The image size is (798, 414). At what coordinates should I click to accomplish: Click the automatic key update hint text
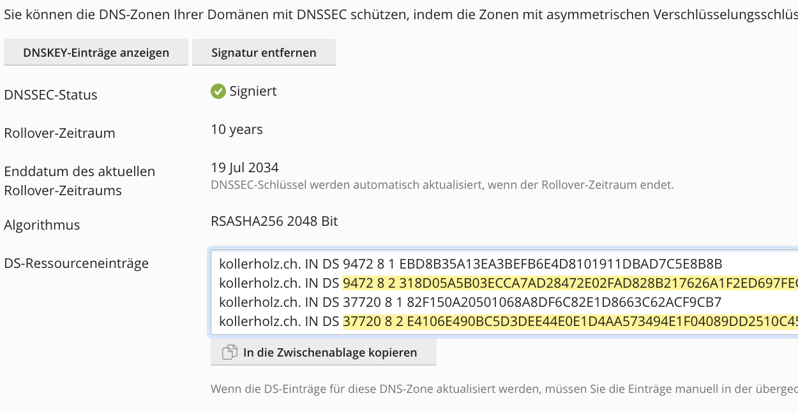442,185
